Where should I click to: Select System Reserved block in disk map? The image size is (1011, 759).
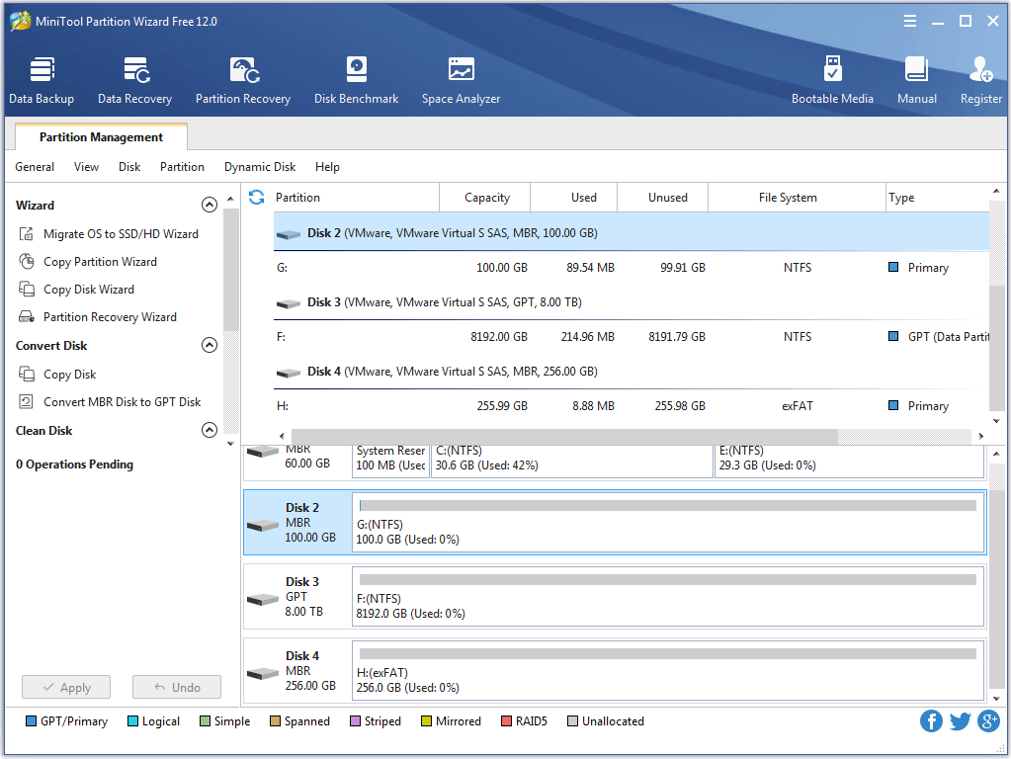click(390, 462)
